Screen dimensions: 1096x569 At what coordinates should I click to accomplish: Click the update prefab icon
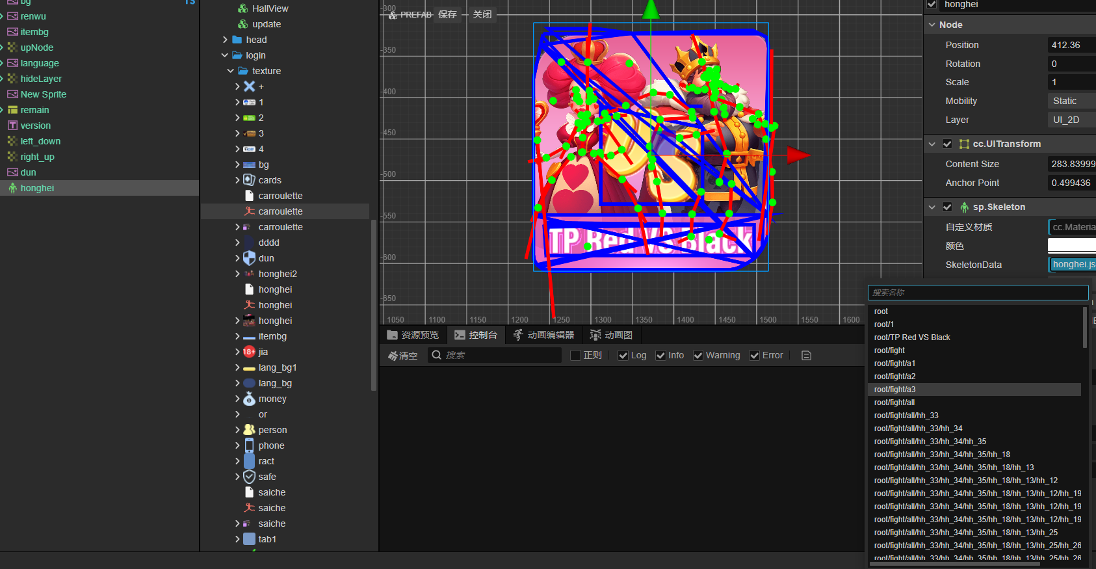coord(243,24)
